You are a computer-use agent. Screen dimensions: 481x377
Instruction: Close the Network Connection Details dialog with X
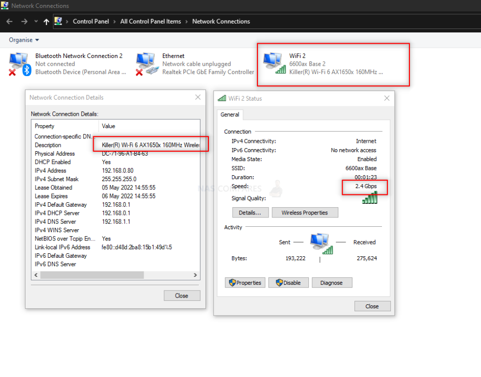pos(198,97)
